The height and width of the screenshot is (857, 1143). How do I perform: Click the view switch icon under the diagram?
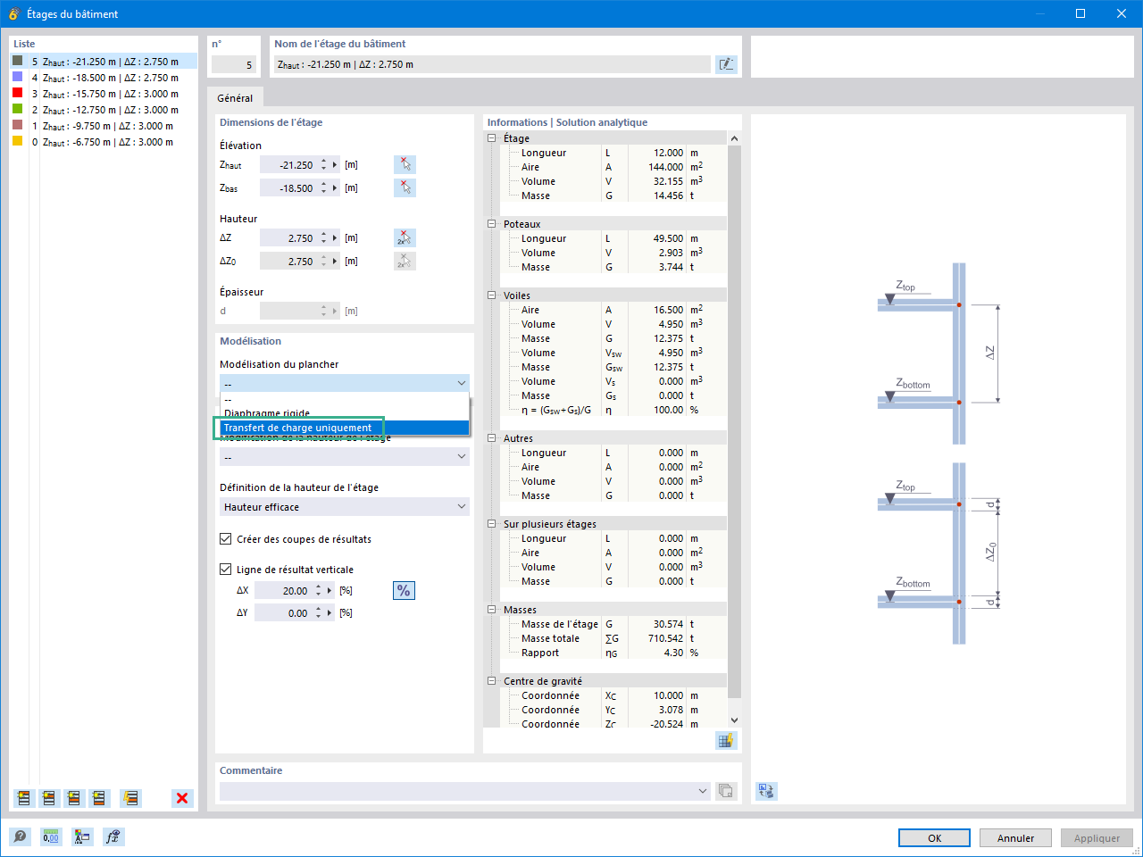point(766,791)
